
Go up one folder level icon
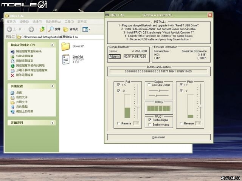pos(42,29)
